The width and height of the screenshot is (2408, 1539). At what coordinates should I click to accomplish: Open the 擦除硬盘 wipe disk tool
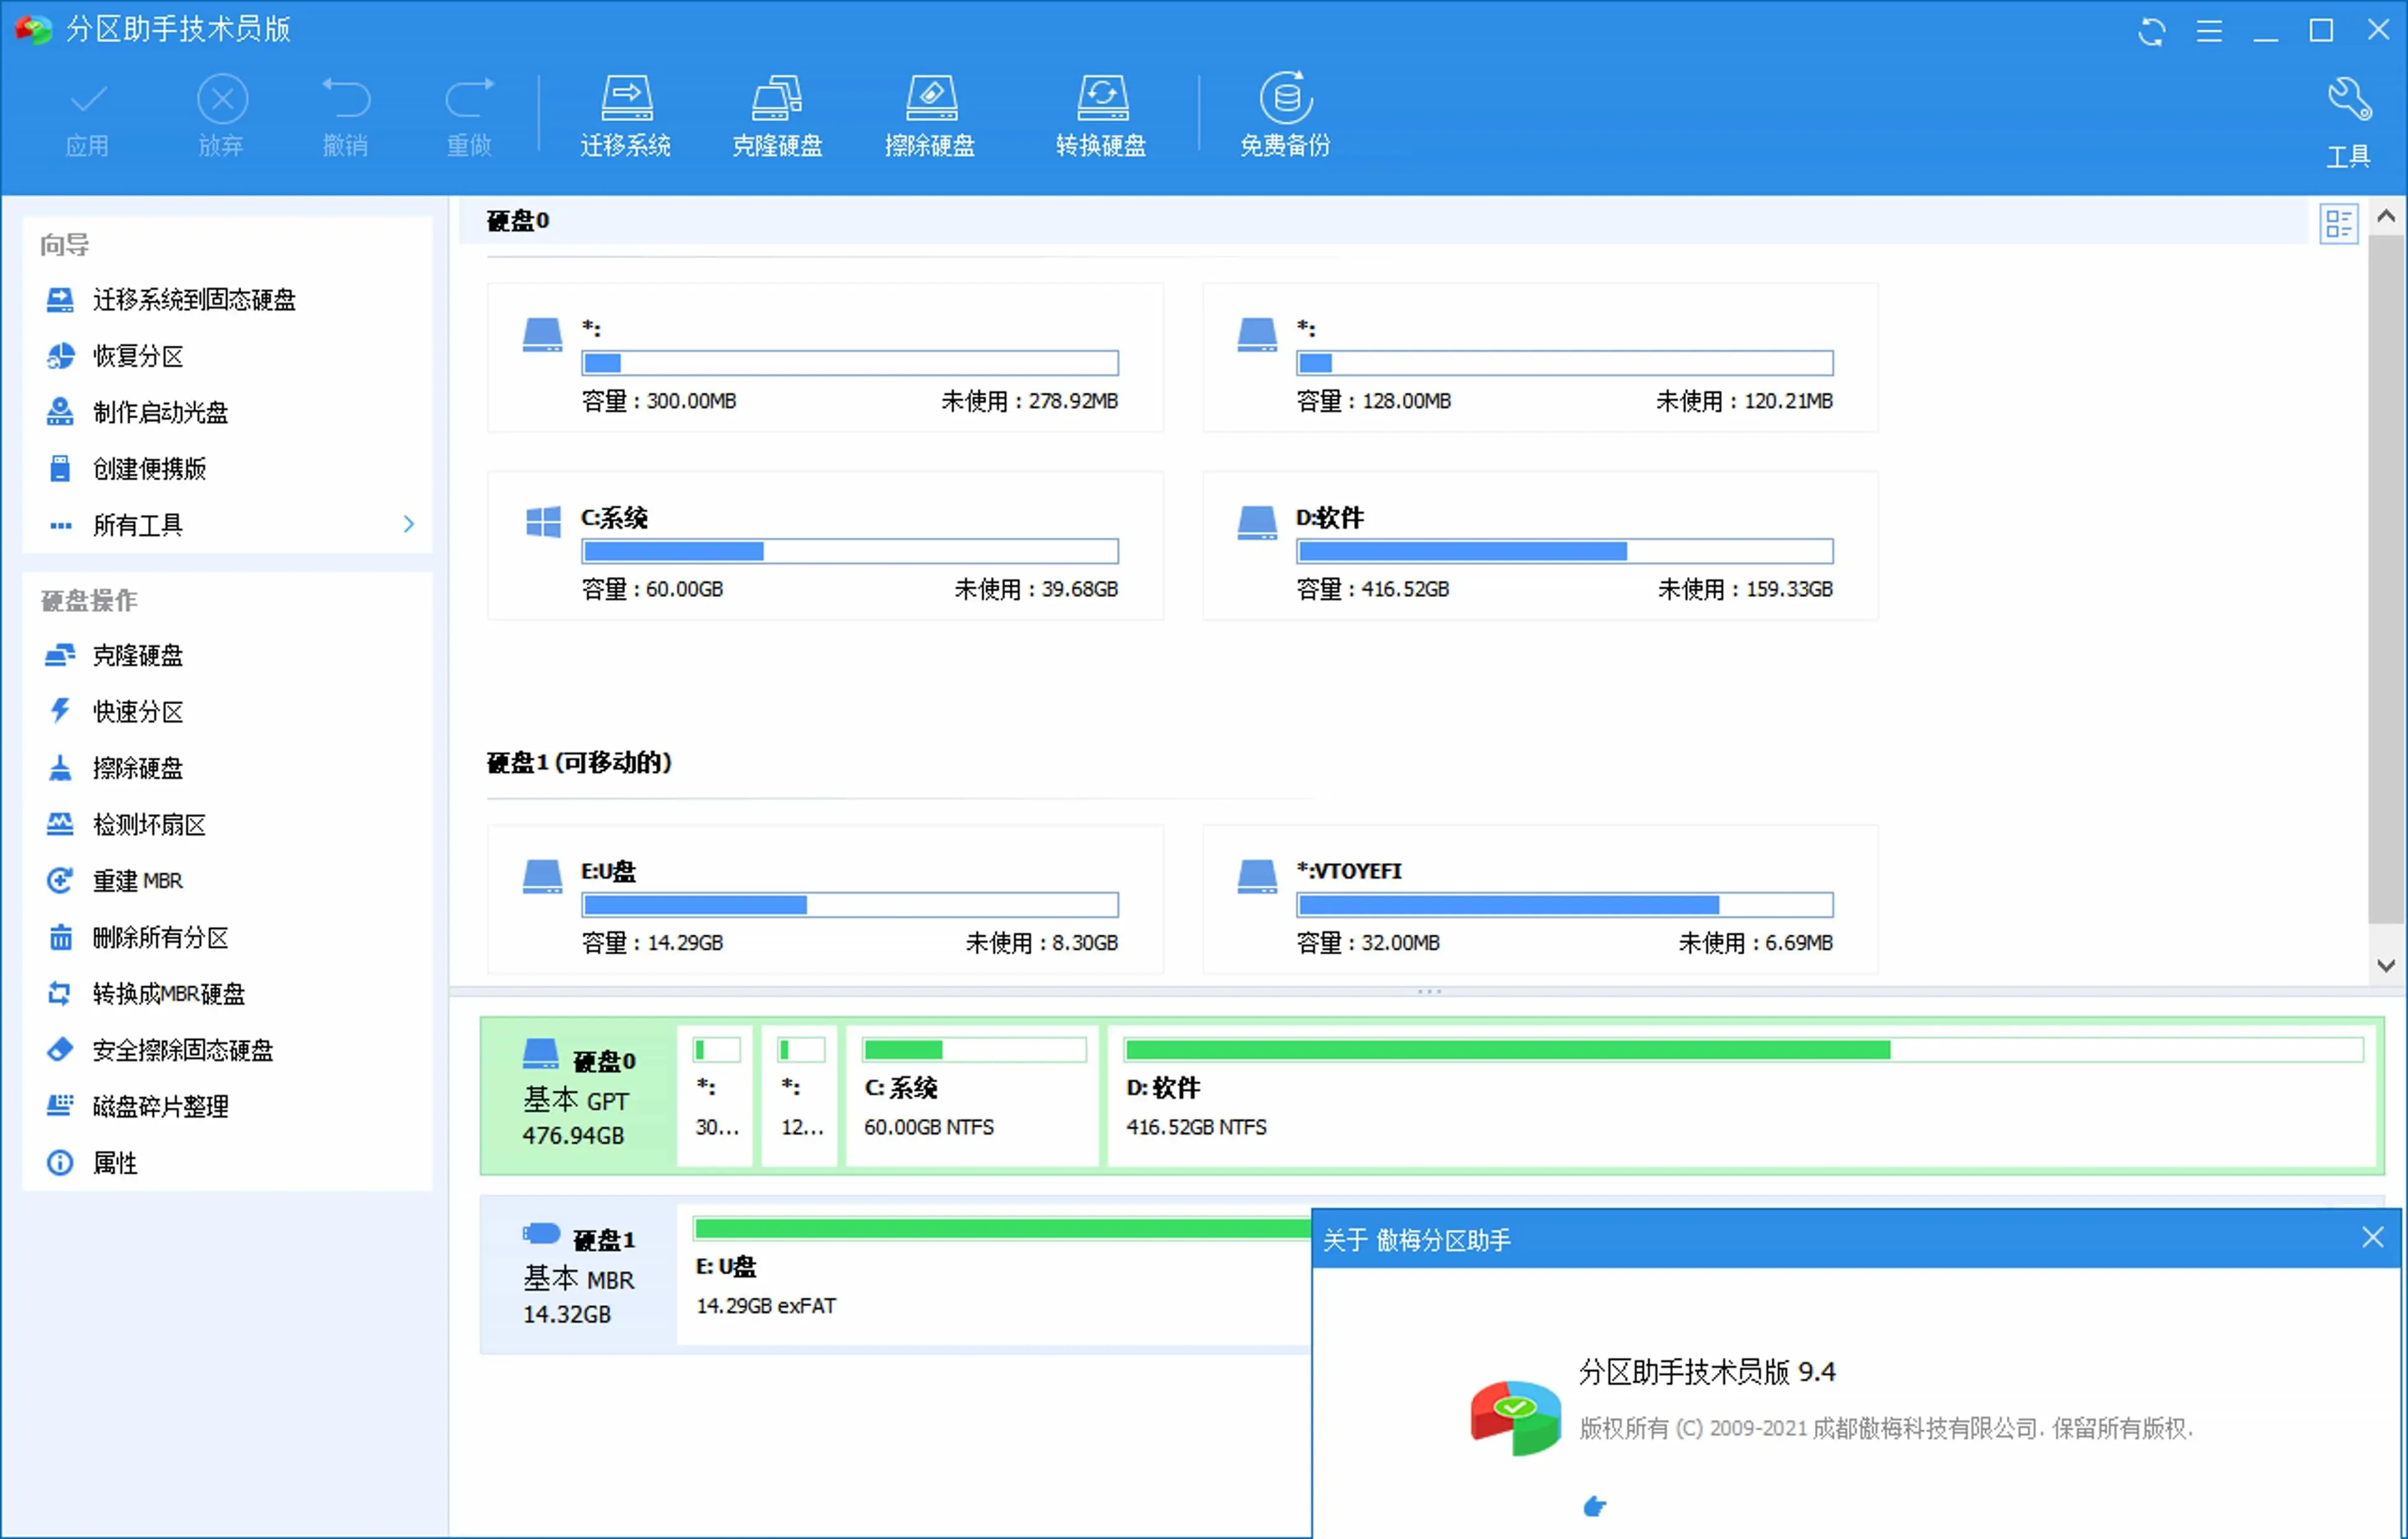pyautogui.click(x=931, y=114)
